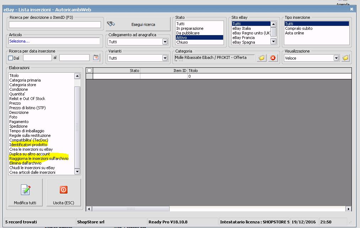This screenshot has height=228, width=360.
Task: Select Relist e Out Of Stock
Action: [x=41, y=99]
